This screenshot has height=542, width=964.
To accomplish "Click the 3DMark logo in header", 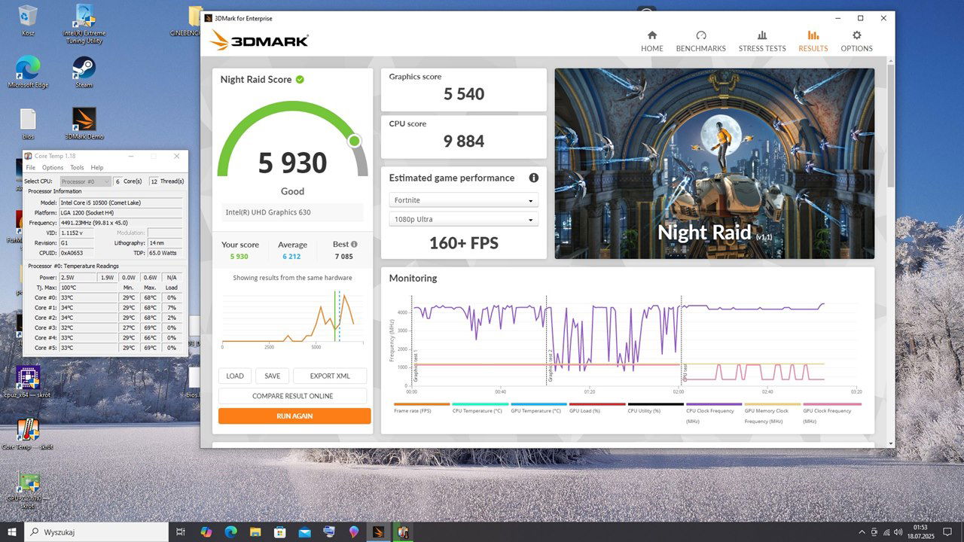I will [260, 41].
